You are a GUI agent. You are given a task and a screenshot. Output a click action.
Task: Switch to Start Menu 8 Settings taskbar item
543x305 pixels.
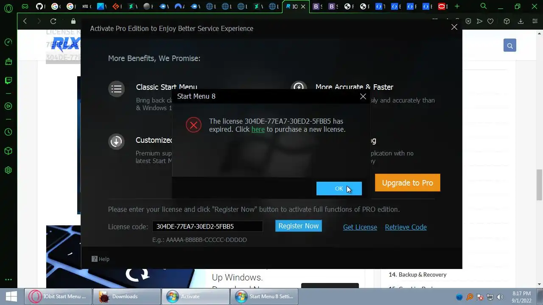pos(264,297)
